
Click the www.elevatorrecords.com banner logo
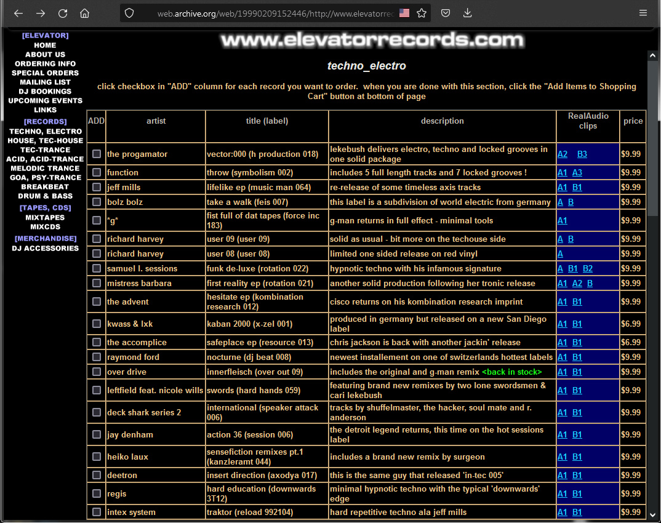click(x=372, y=40)
